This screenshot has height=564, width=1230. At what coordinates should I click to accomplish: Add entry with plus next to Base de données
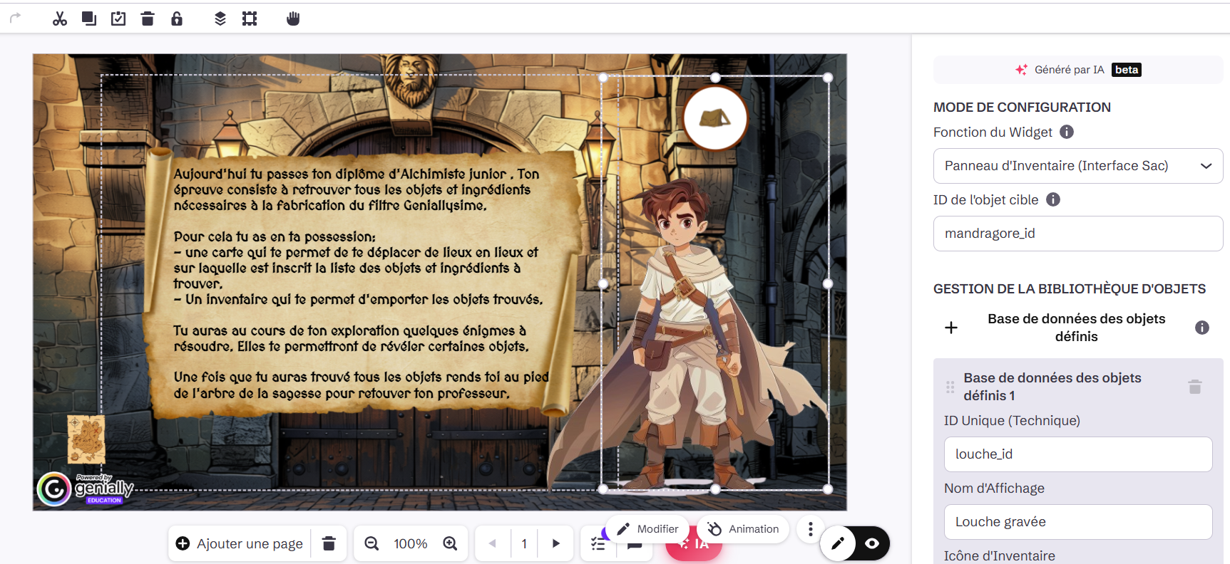[951, 328]
